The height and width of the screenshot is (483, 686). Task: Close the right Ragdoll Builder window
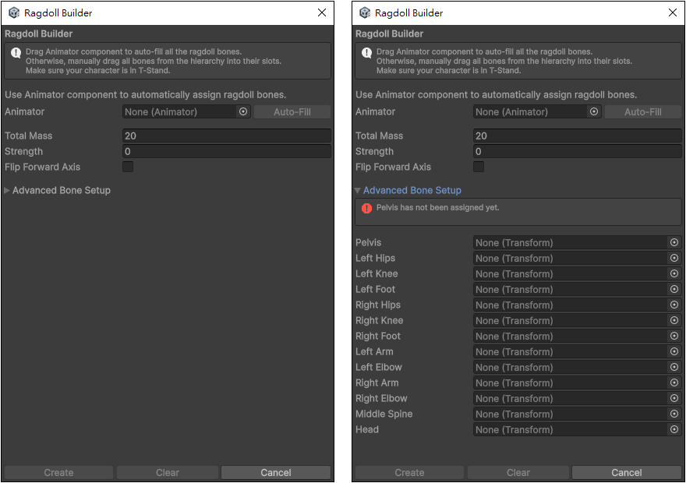coord(673,12)
